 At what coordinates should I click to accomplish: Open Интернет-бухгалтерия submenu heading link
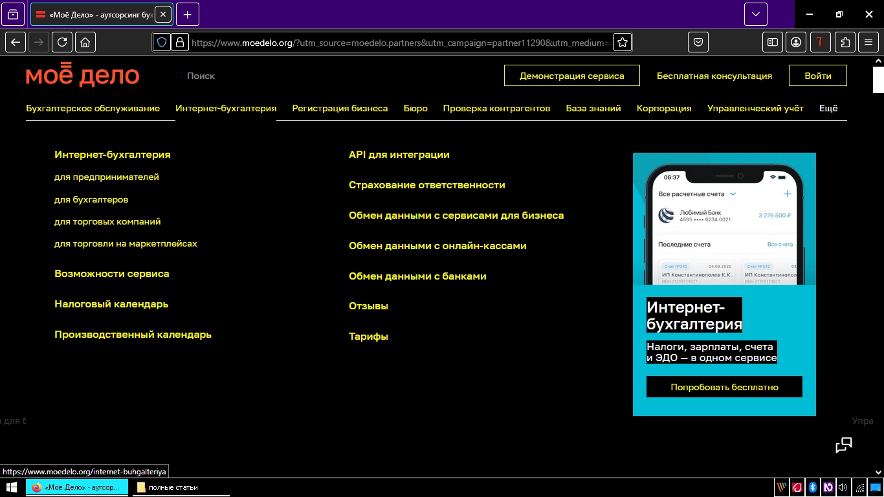point(113,155)
